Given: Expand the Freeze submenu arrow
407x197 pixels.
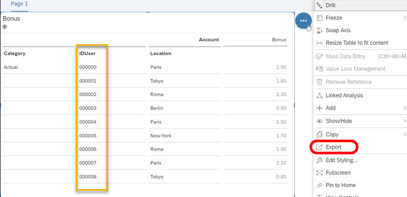Looking at the screenshot, I should point(404,18).
